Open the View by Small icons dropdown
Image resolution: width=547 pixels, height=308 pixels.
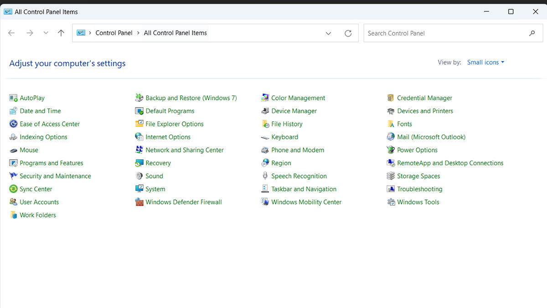point(485,63)
